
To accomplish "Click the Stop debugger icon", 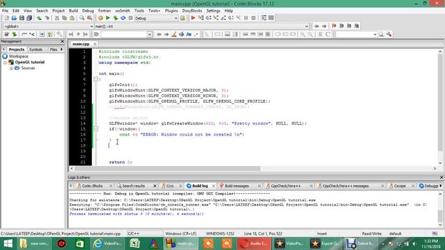I will [253, 18].
